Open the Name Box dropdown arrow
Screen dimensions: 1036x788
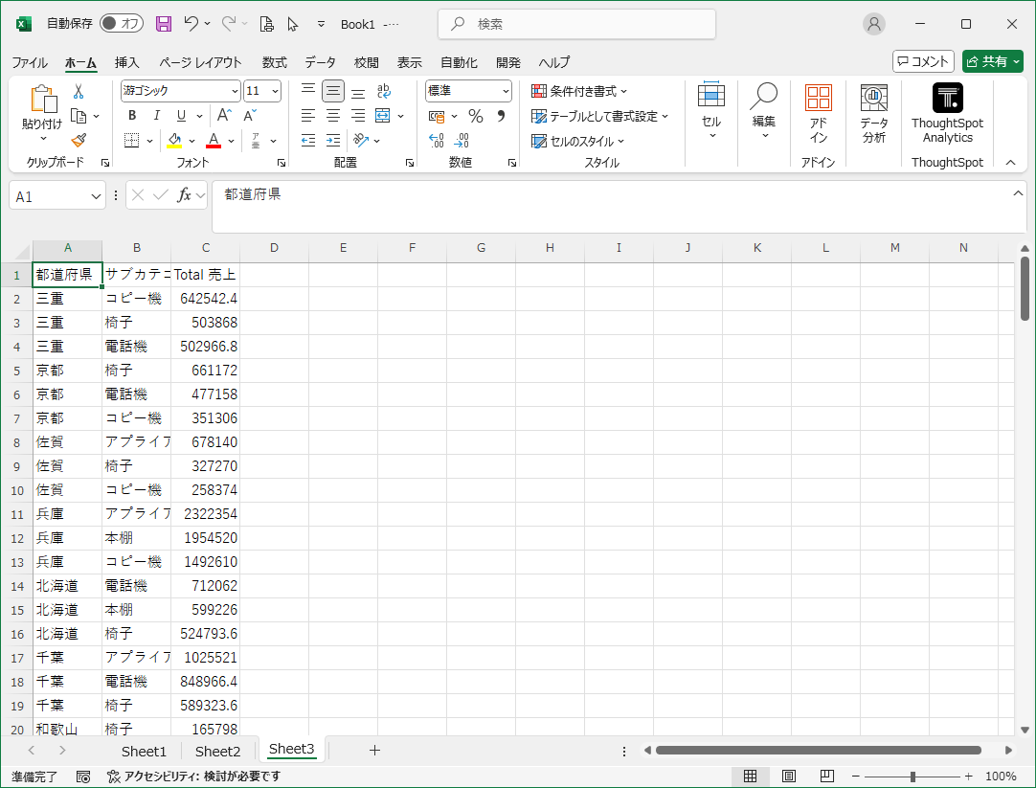point(96,196)
